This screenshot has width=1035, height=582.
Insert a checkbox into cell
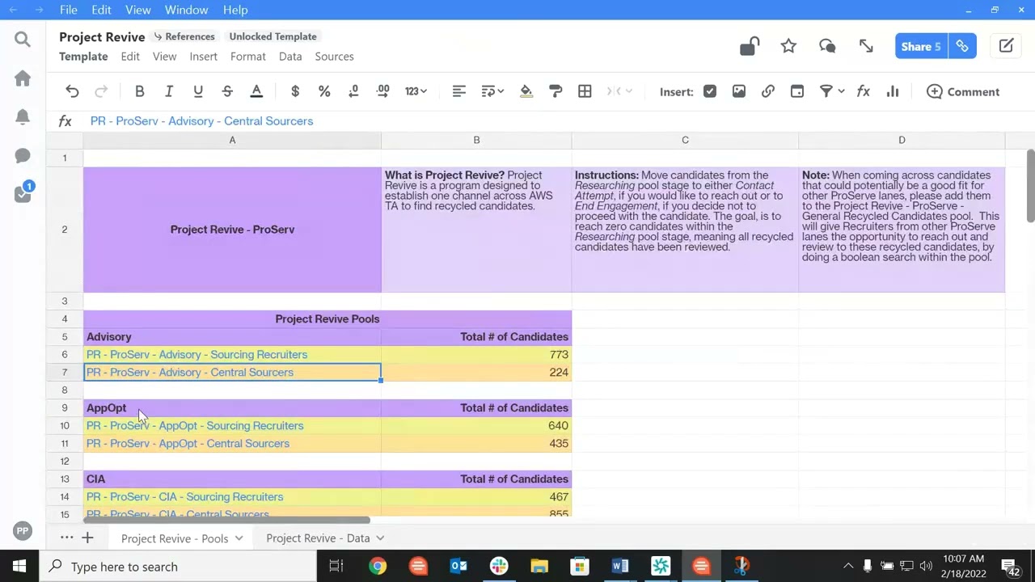click(x=709, y=91)
